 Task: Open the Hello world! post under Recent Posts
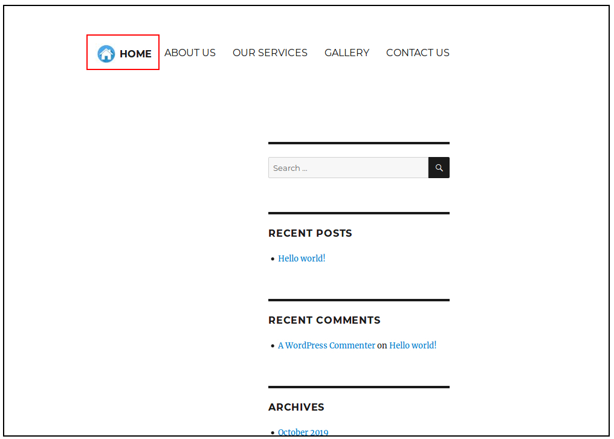302,258
